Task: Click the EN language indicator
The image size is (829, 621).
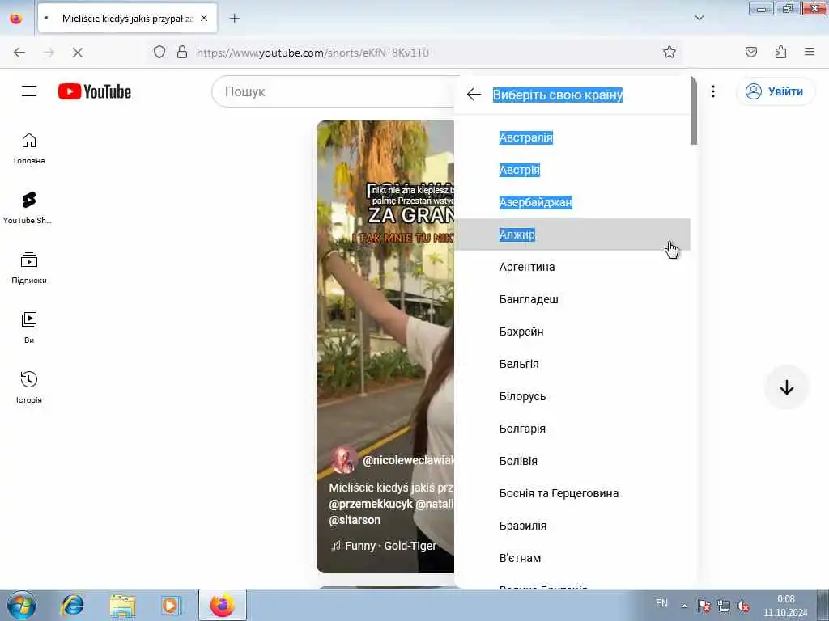Action: click(661, 603)
